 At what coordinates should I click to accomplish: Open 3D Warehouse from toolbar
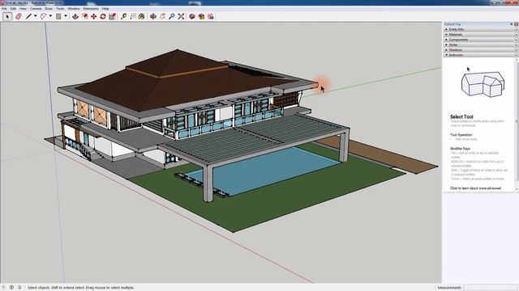coord(192,16)
